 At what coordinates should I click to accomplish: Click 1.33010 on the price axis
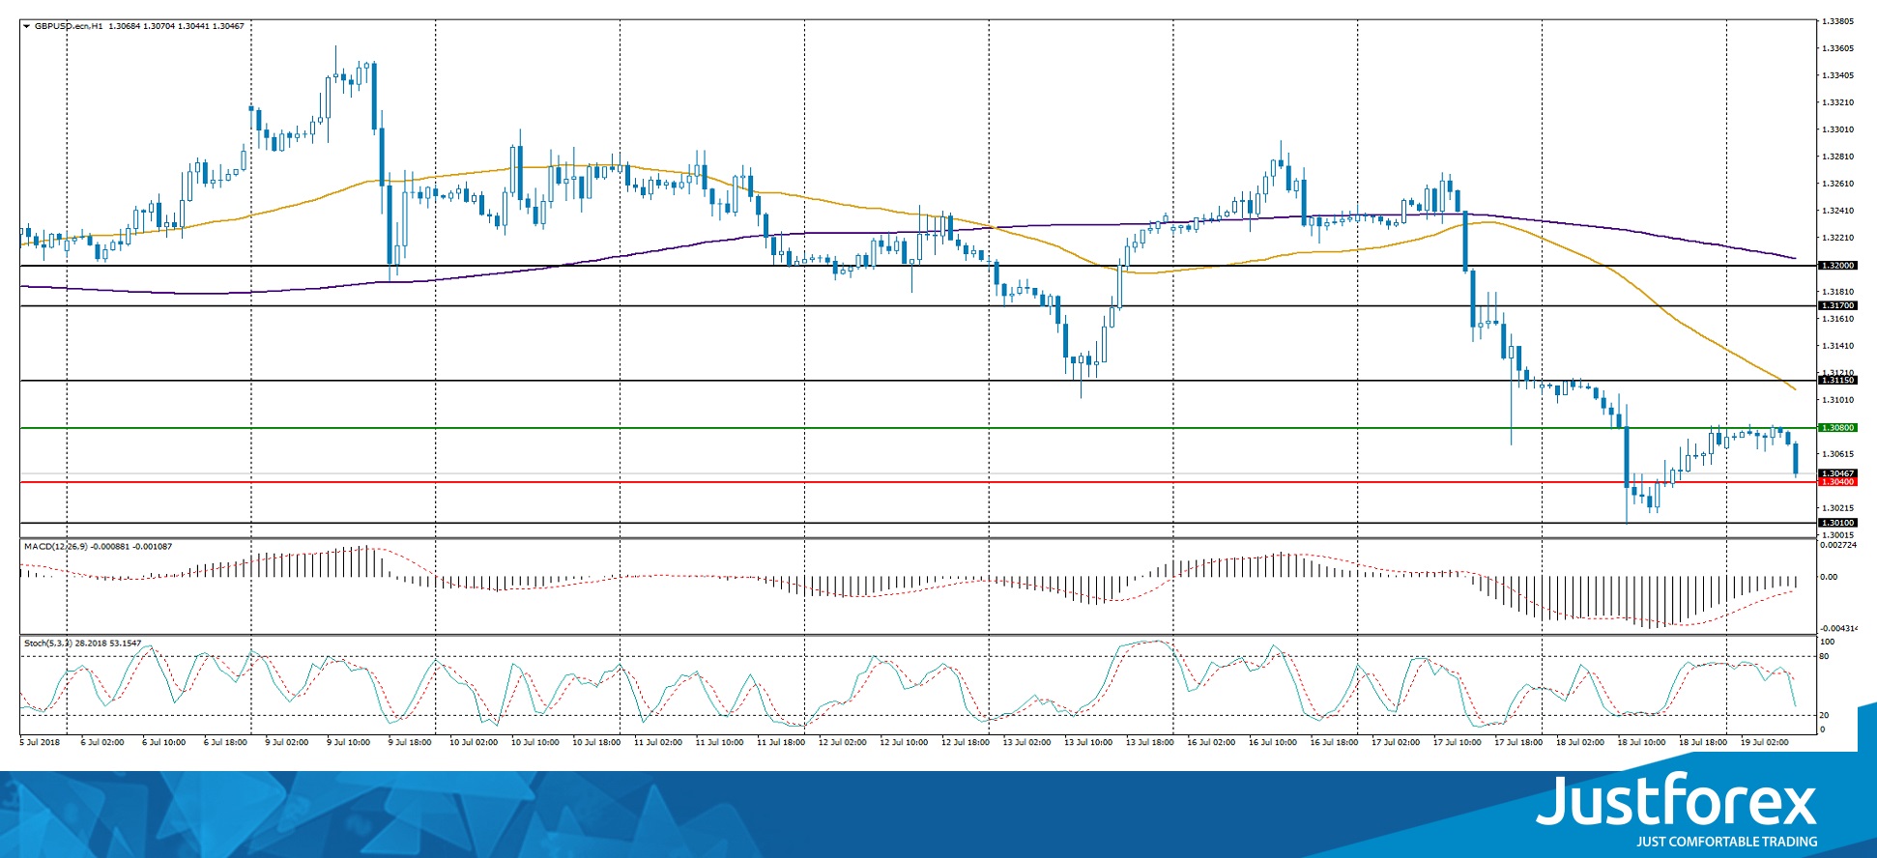click(1837, 129)
